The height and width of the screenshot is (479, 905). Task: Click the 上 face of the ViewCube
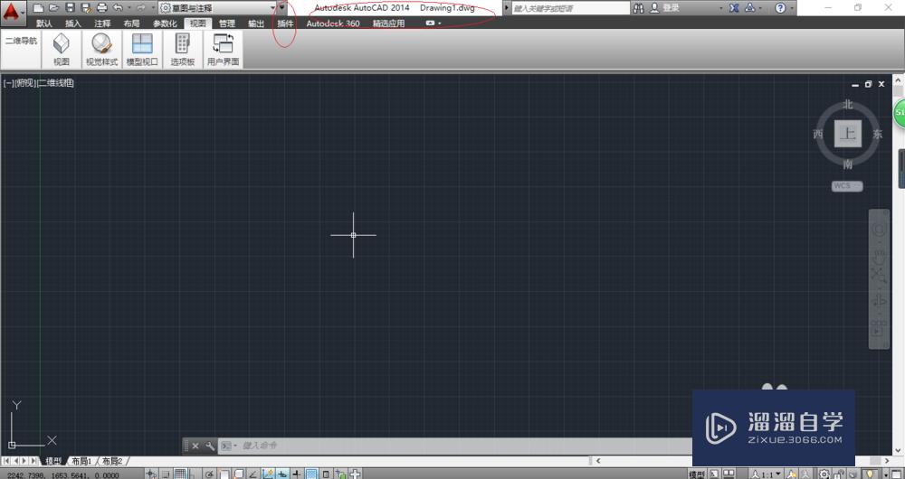pos(847,134)
